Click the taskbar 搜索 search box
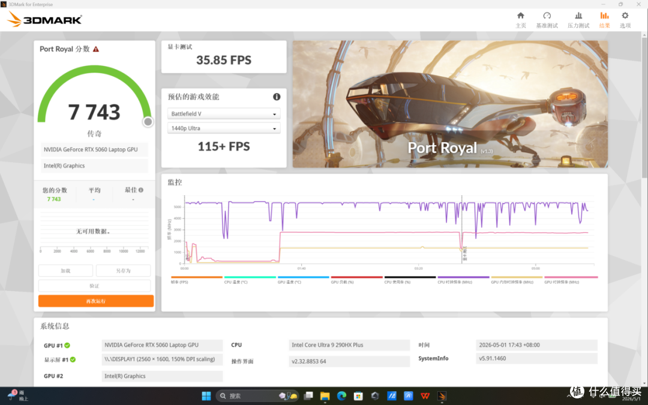Image resolution: width=648 pixels, height=405 pixels. coord(257,396)
